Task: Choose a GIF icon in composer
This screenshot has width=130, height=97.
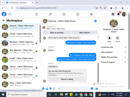Action: point(54,88)
